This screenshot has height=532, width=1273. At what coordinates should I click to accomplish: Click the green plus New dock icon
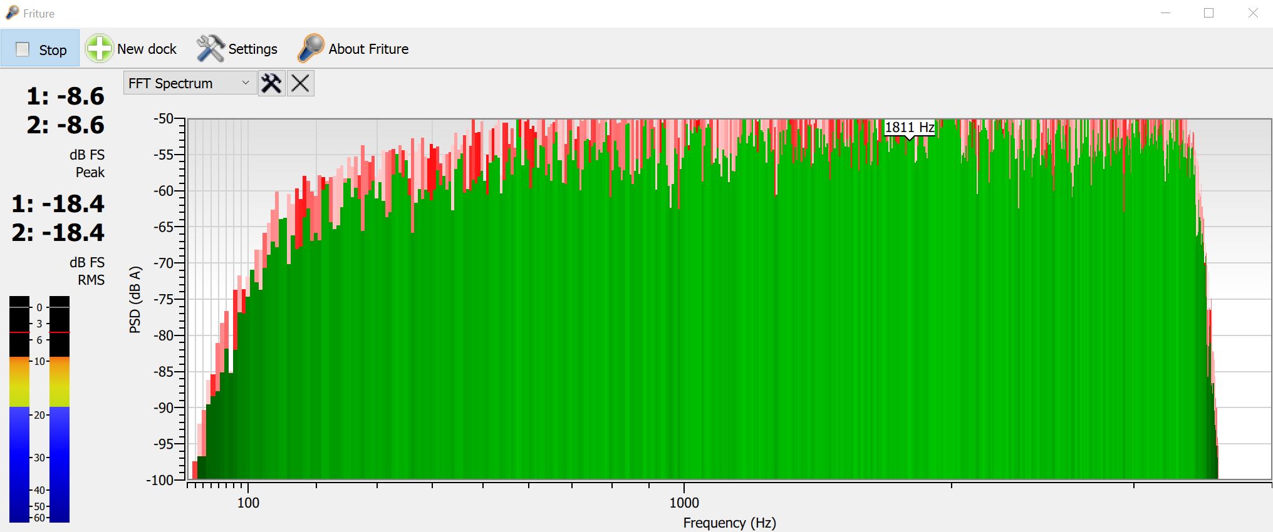[99, 49]
